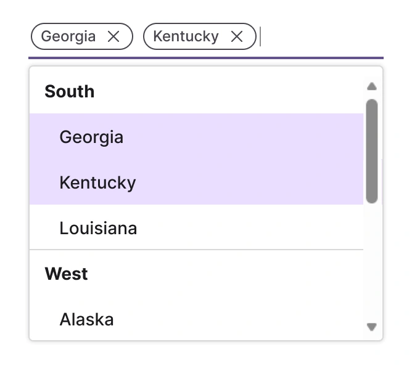Click the highlighted area right of Georgia option text
412x371 pixels.
pyautogui.click(x=247, y=137)
